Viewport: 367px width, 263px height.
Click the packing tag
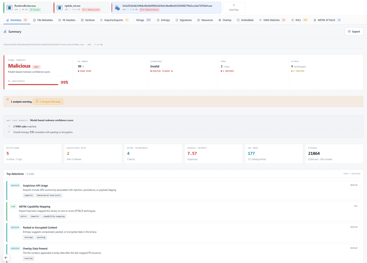coord(41,237)
